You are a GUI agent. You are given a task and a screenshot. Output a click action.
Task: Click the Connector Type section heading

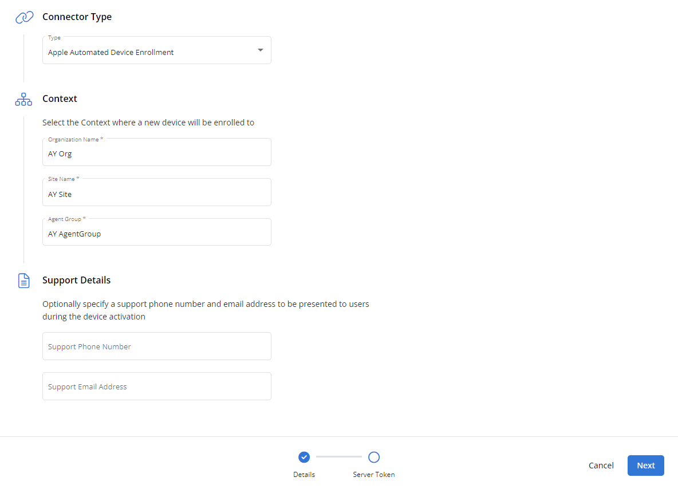77,17
